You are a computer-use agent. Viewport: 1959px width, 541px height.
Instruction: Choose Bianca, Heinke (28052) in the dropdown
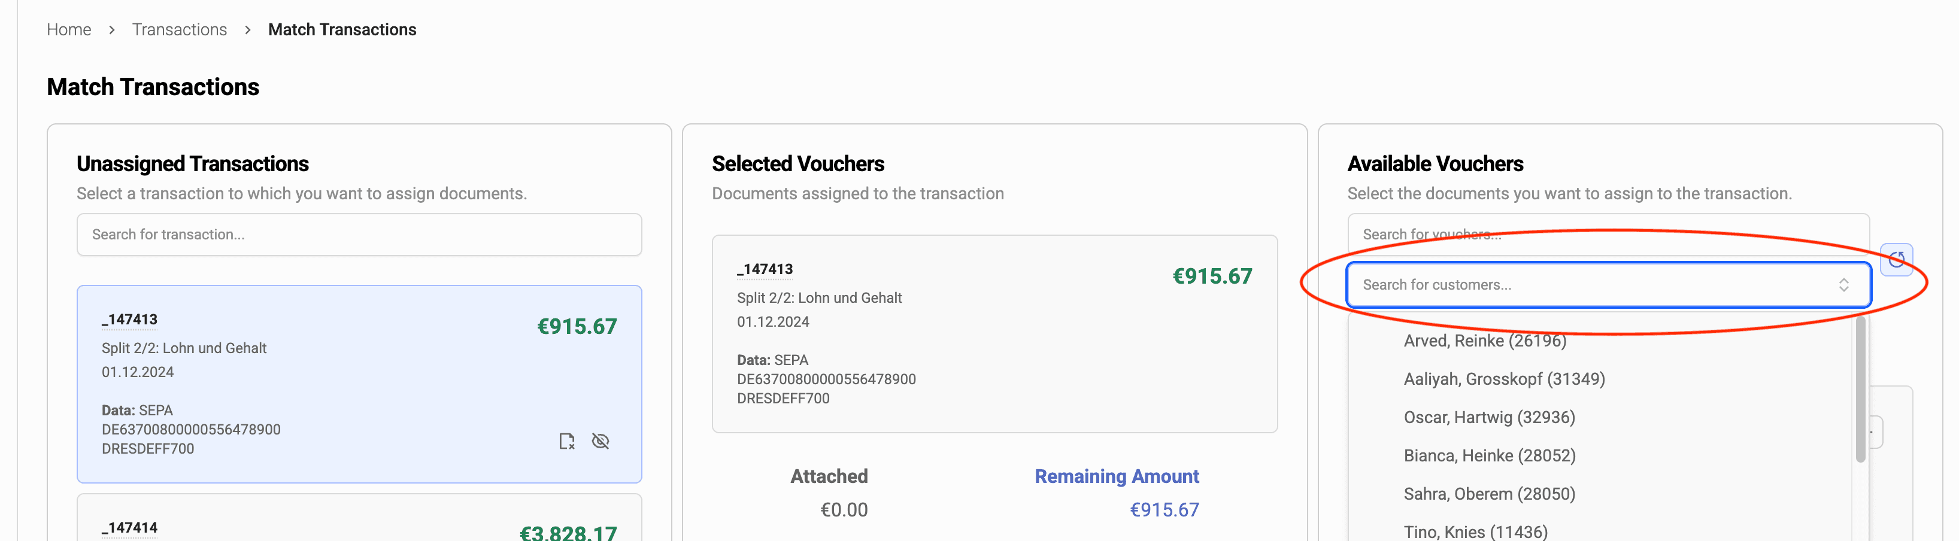coord(1489,456)
